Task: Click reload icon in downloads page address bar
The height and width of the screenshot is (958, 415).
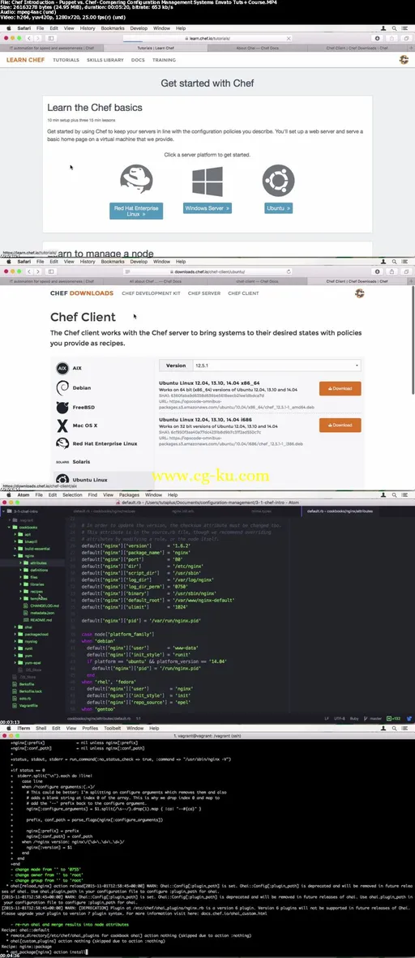Action: point(289,272)
